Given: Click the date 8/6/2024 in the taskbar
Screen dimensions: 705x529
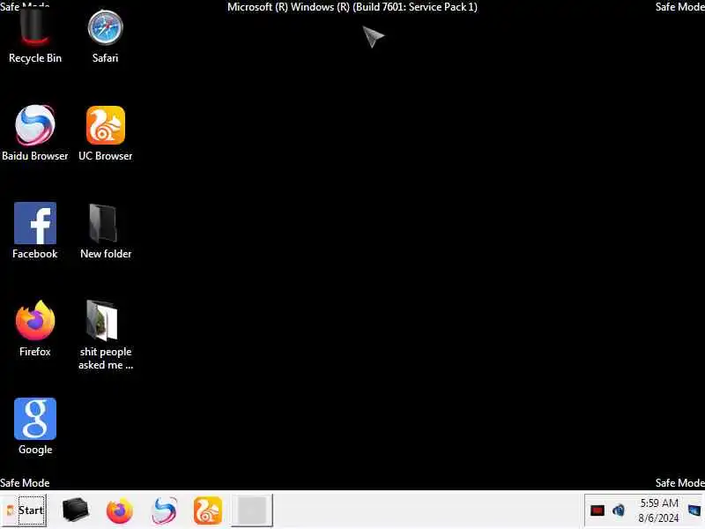Looking at the screenshot, I should point(658,518).
